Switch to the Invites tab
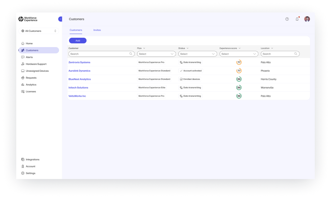Image resolution: width=331 pixels, height=199 pixels. pos(97,30)
